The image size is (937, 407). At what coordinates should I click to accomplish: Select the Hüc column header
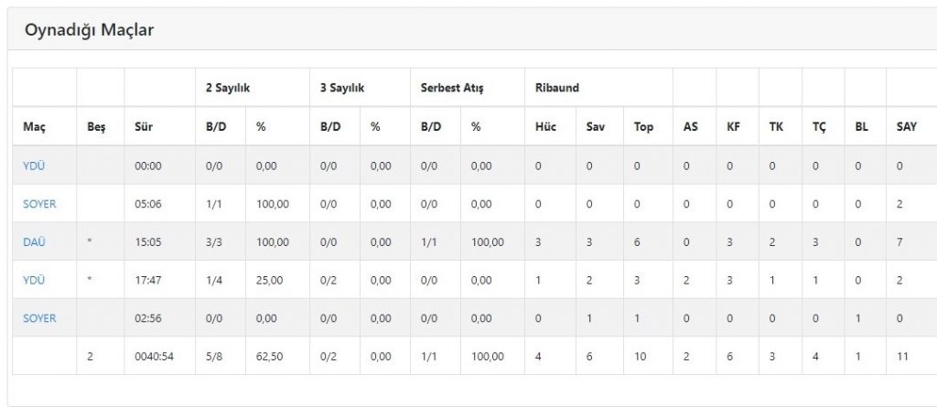(546, 127)
